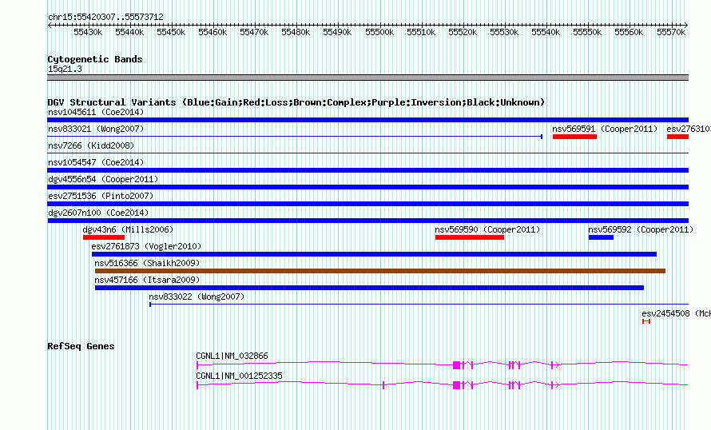711x430 pixels.
Task: Click the dgv4556n54 (Cooper2011) label
Action: (x=103, y=179)
